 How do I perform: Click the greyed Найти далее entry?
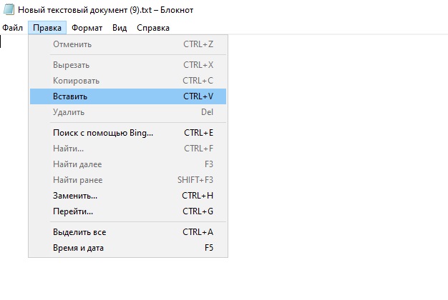coord(128,164)
